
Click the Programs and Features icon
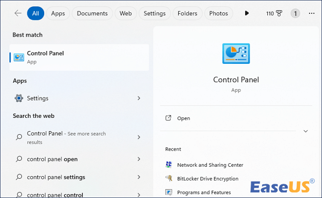[x=169, y=192]
